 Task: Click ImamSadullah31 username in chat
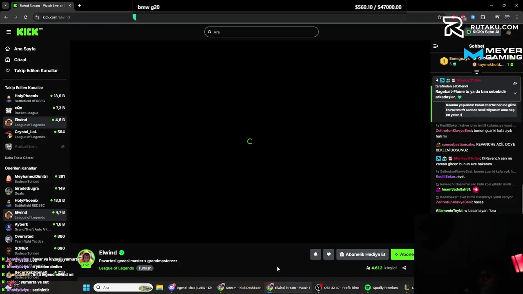pyautogui.click(x=456, y=189)
